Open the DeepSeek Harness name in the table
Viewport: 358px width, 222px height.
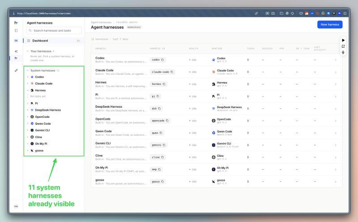109,106
